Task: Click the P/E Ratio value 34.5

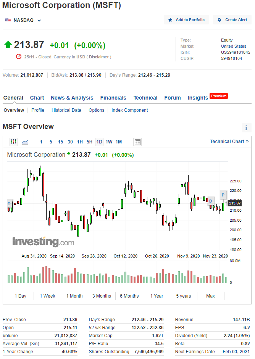Action: coord(159,344)
